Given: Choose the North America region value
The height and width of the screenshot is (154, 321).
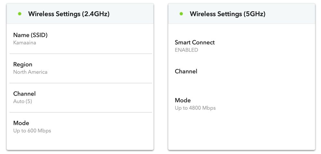Looking at the screenshot, I should tap(30, 72).
